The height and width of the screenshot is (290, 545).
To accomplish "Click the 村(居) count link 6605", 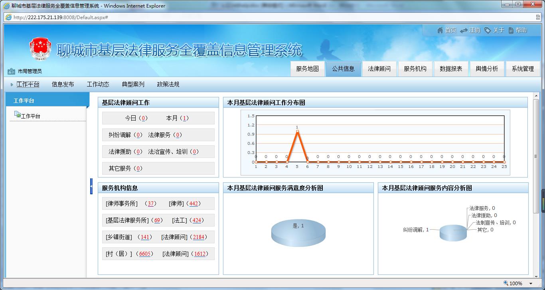I will (x=144, y=254).
